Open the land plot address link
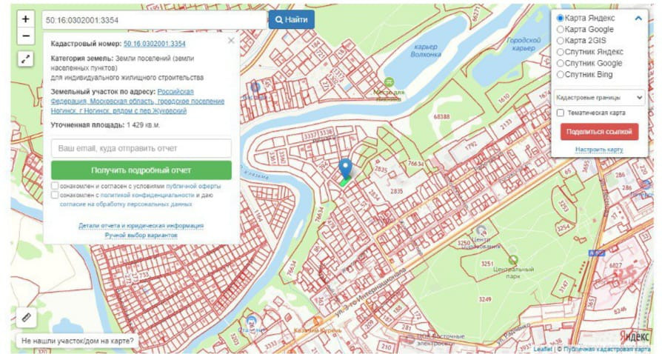Screen dimensions: 662x354 pyautogui.click(x=138, y=101)
